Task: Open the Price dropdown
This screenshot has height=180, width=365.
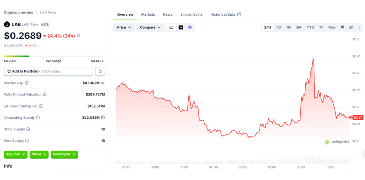Action: click(x=124, y=27)
